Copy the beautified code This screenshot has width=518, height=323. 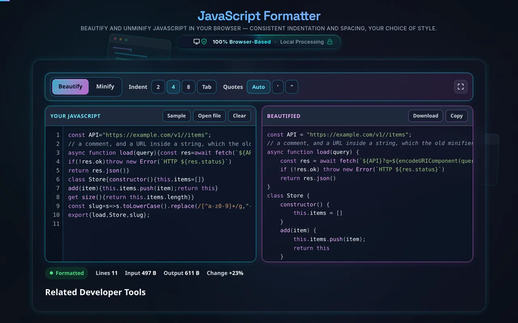point(456,116)
